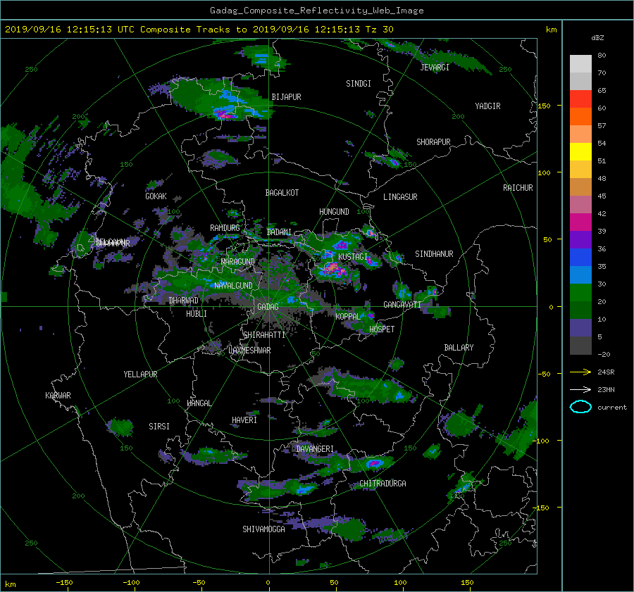Click the HOSPET city label

pyautogui.click(x=382, y=329)
